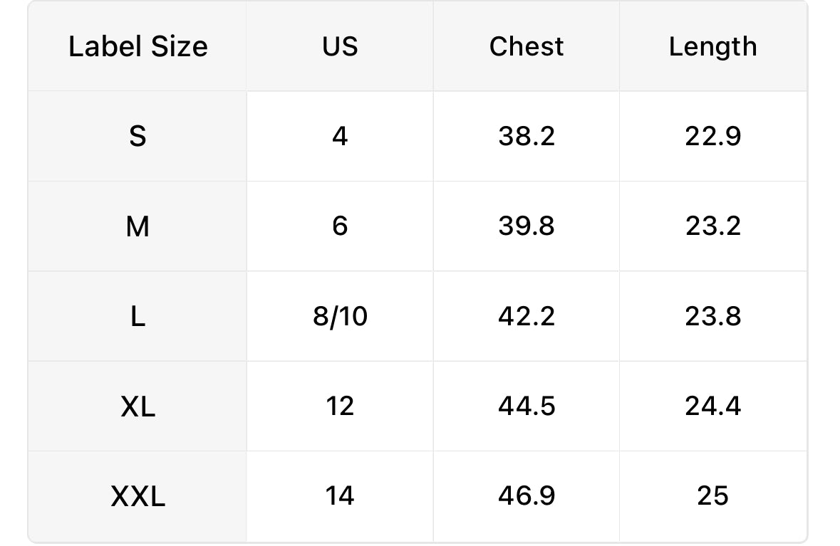This screenshot has height=546, width=840.
Task: Select the XL label size cell
Action: (138, 406)
